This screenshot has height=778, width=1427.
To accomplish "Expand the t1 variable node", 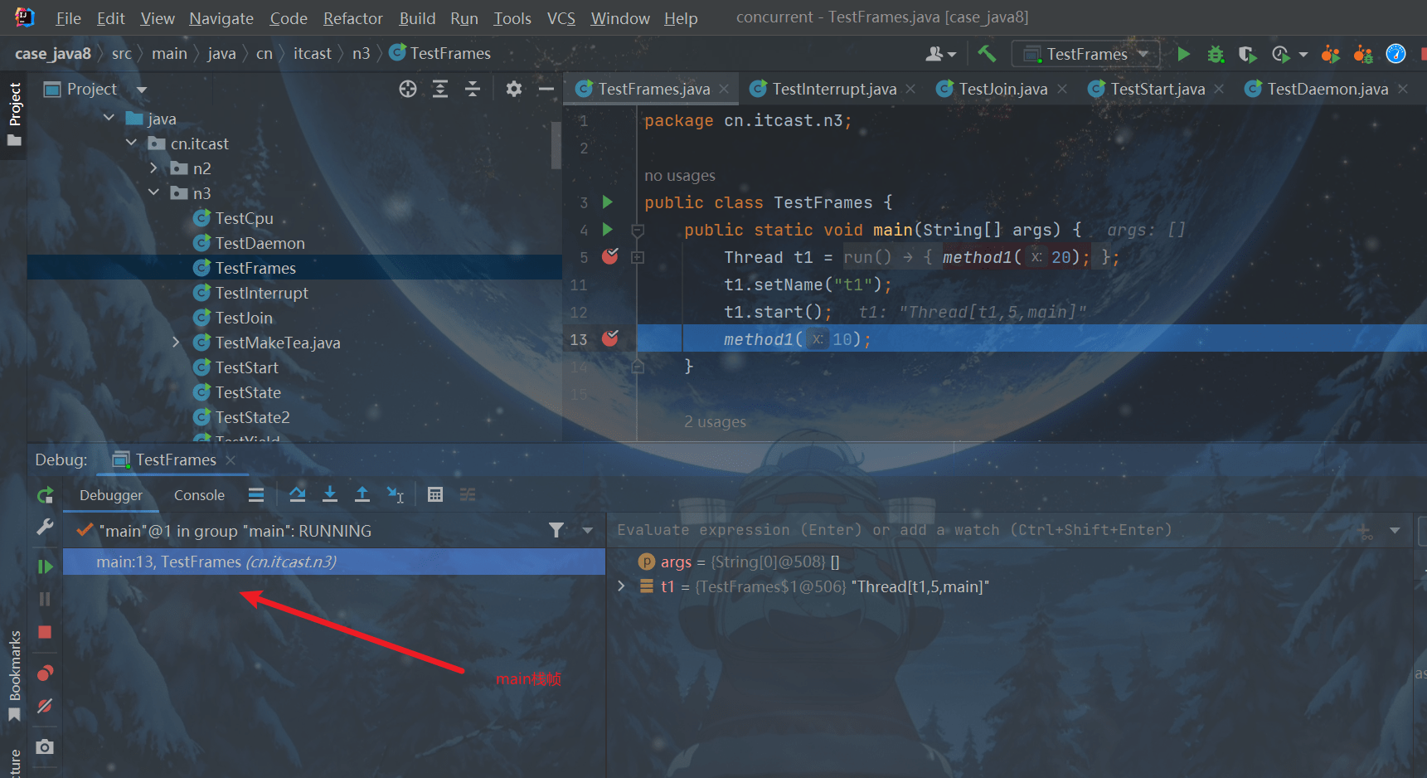I will 622,586.
